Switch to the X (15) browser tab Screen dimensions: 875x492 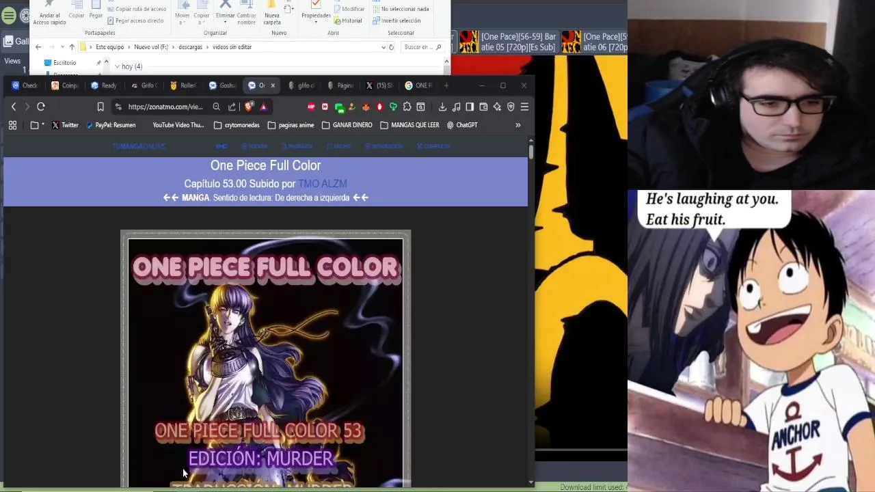pos(379,85)
